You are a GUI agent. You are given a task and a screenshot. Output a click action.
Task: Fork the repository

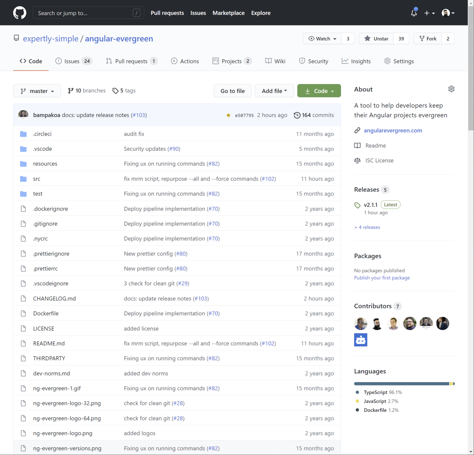[428, 38]
